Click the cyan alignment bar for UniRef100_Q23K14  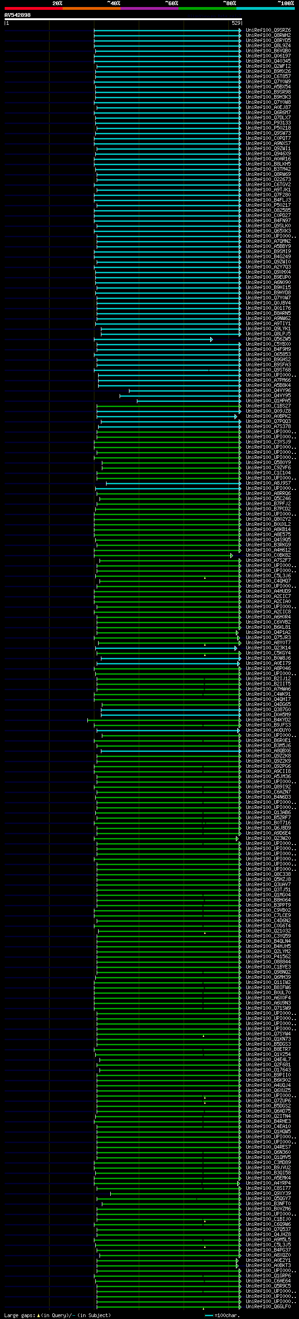(167, 648)
